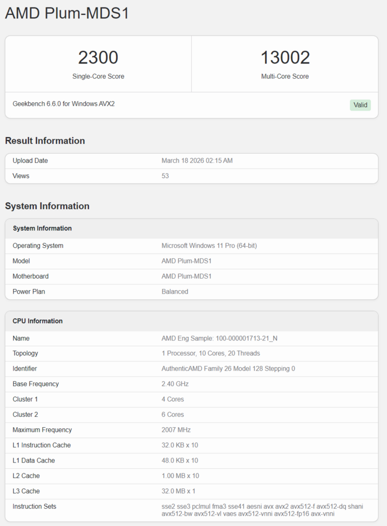Click the Views count 53
Image resolution: width=387 pixels, height=526 pixels.
pyautogui.click(x=165, y=176)
